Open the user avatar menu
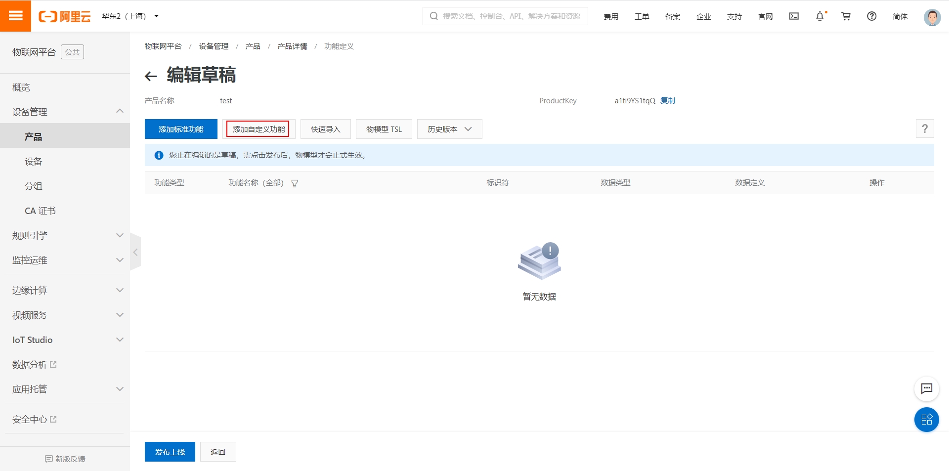This screenshot has width=949, height=471. pyautogui.click(x=932, y=16)
